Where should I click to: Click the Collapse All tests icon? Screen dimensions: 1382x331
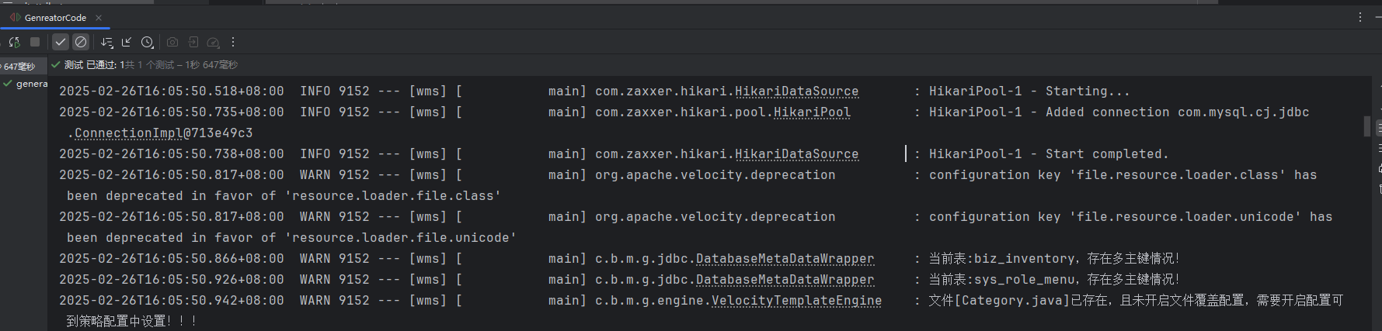[x=127, y=42]
